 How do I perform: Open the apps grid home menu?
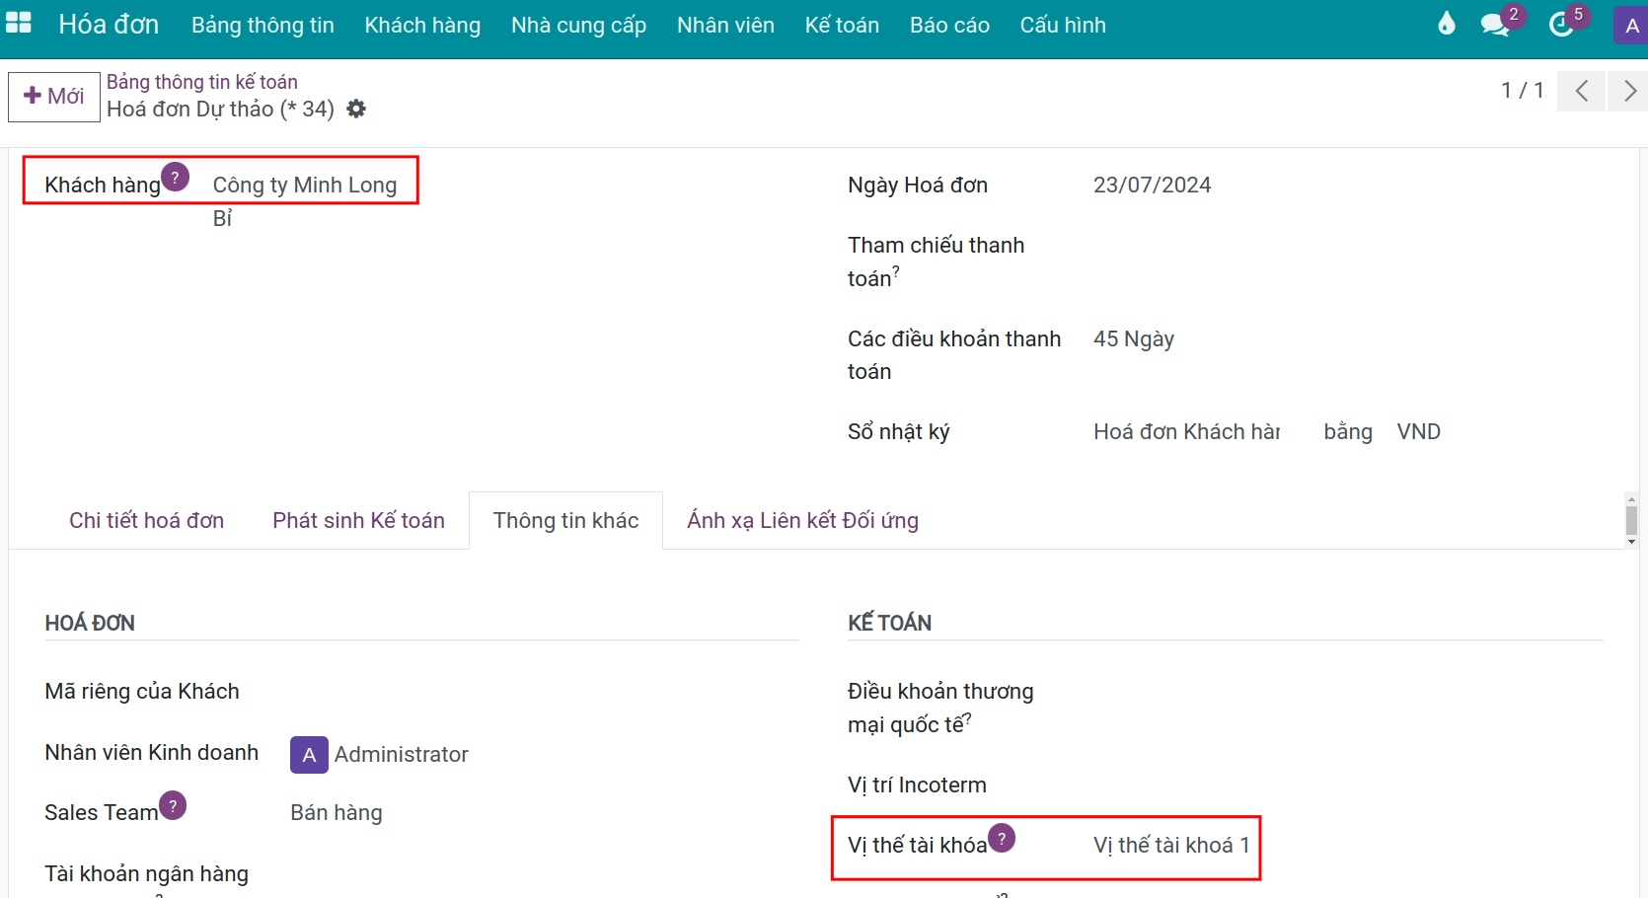[19, 24]
